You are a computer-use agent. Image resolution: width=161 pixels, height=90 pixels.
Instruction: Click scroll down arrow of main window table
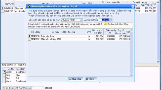158,62
